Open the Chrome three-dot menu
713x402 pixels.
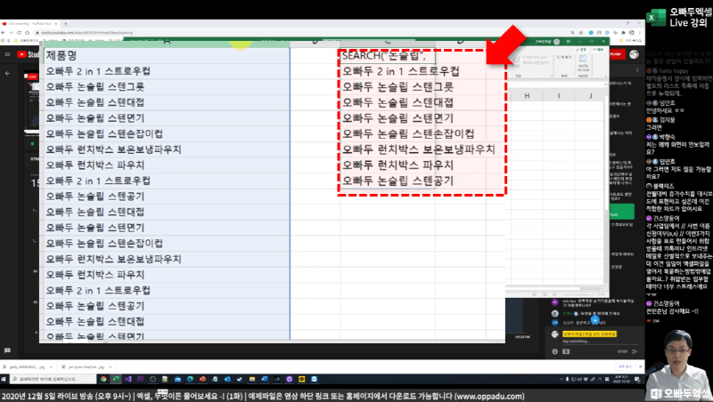(639, 33)
